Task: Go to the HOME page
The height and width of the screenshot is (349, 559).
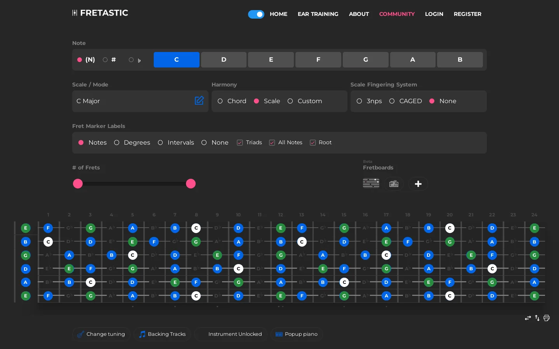Action: click(x=278, y=14)
